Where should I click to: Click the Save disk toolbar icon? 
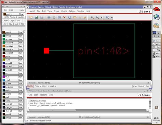point(42,17)
